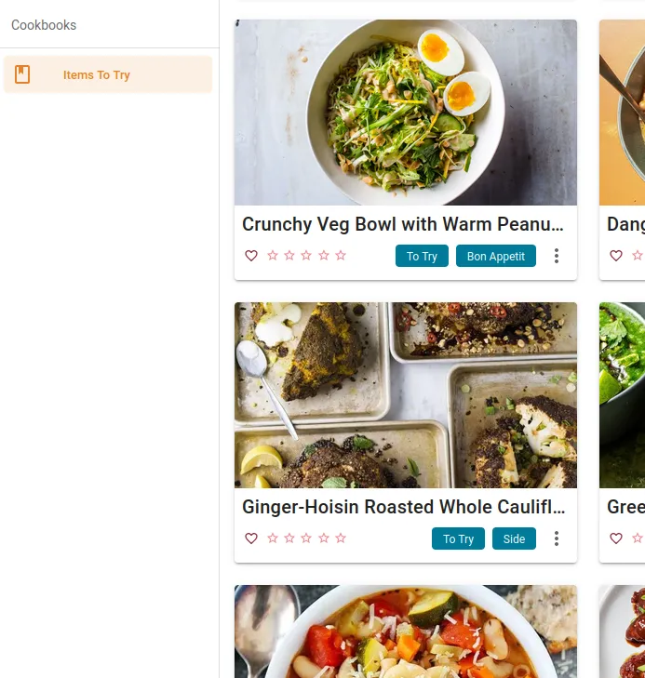This screenshot has height=678, width=645.
Task: Favorite the Ginger-Hoisin Roasted Cauliflower recipe
Action: pos(251,538)
